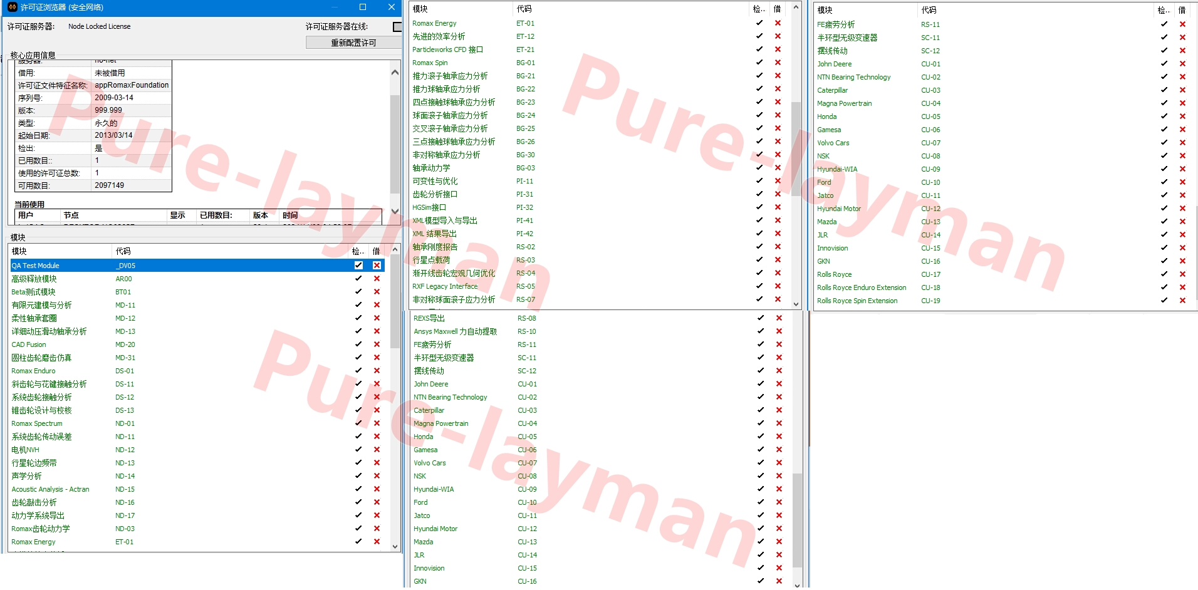Toggle the check mark for 齿轮分析接口

[759, 194]
